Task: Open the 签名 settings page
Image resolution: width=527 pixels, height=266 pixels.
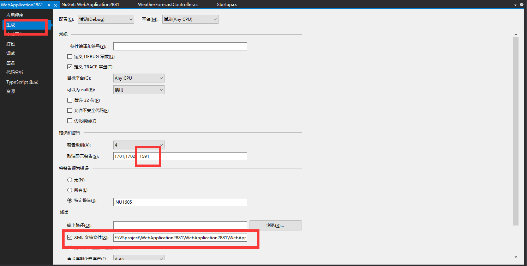Action: [11, 63]
